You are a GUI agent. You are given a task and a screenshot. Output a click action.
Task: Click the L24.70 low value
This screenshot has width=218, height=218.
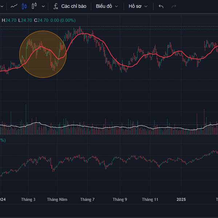(x=25, y=20)
